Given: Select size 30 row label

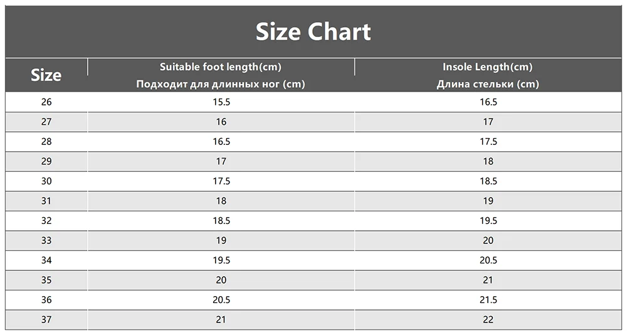Looking at the screenshot, I should (x=46, y=181).
